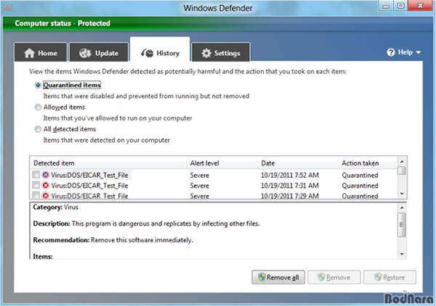Click the gear icon on Settings tab
Screen dimensions: 436x306
[x=206, y=53]
